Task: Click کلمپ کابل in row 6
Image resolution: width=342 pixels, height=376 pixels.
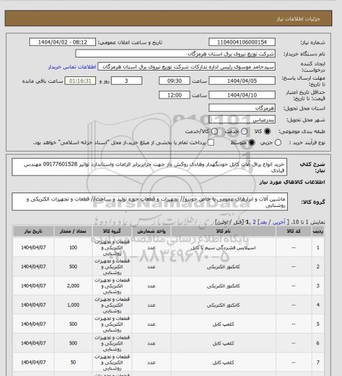Action: (x=223, y=343)
